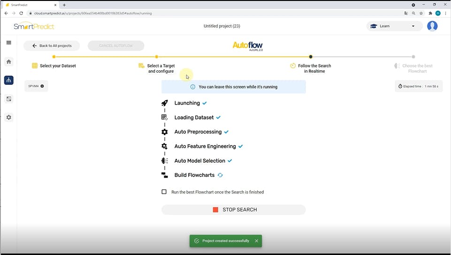Image resolution: width=451 pixels, height=255 pixels.
Task: Open settings gear in the sidebar
Action: click(9, 118)
